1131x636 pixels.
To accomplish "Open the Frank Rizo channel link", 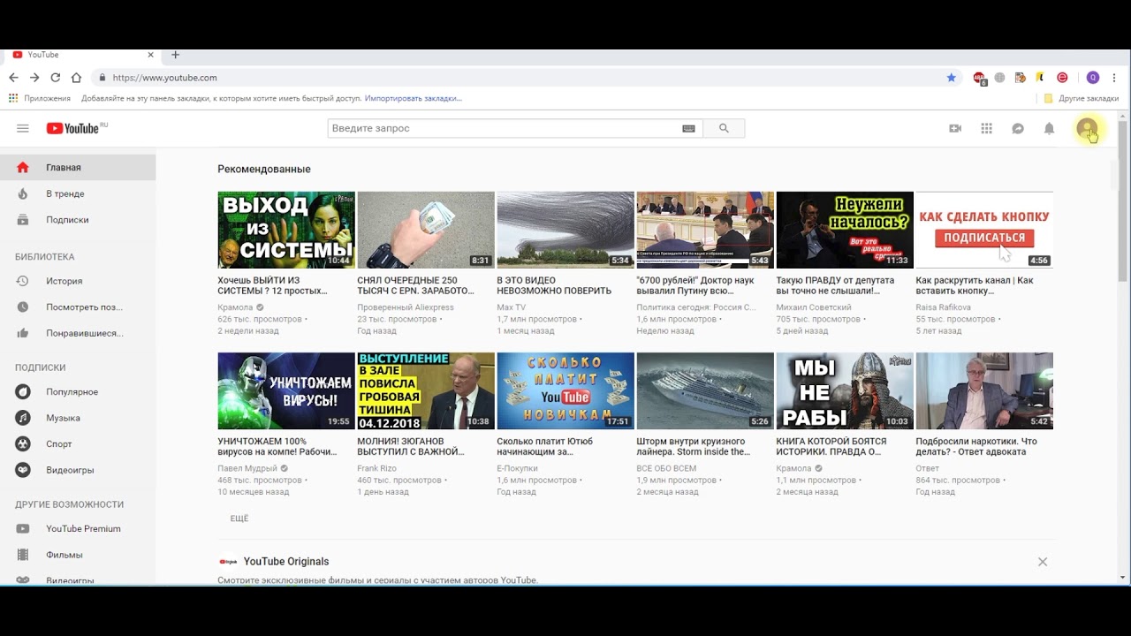I will (377, 468).
